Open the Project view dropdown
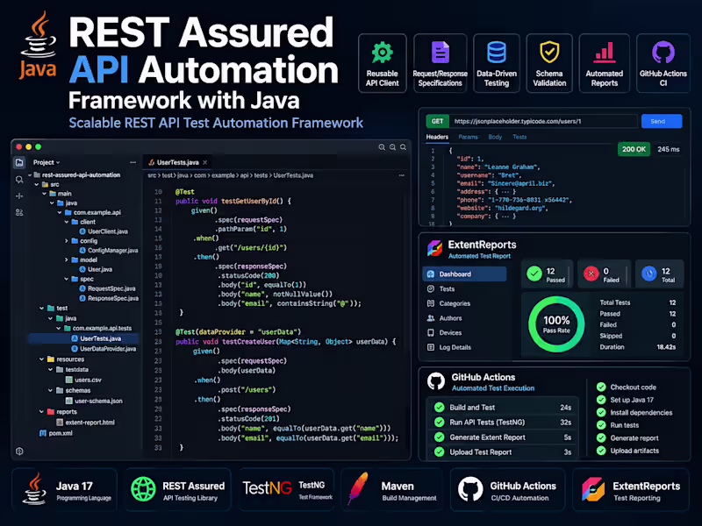The width and height of the screenshot is (702, 526). click(47, 162)
